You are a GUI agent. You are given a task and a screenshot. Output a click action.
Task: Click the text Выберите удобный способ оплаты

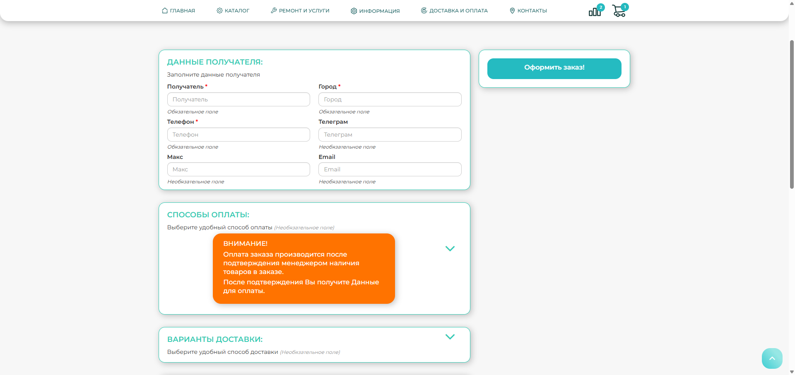coord(220,228)
